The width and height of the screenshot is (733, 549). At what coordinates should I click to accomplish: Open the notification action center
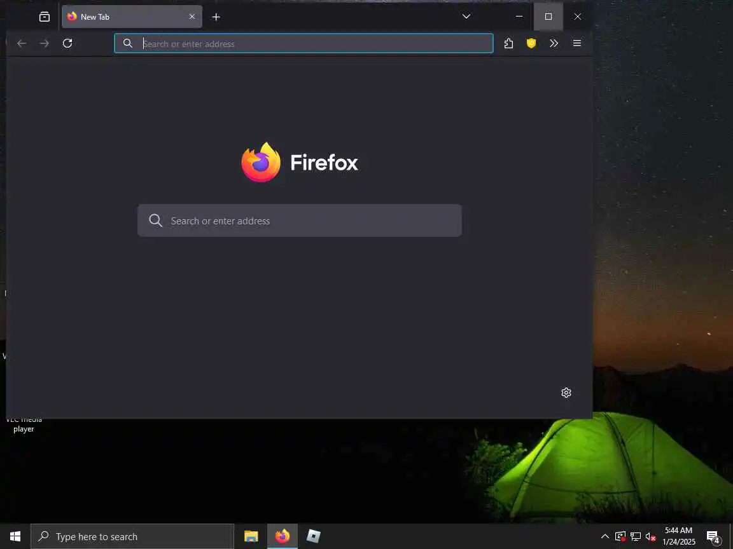[x=713, y=537]
